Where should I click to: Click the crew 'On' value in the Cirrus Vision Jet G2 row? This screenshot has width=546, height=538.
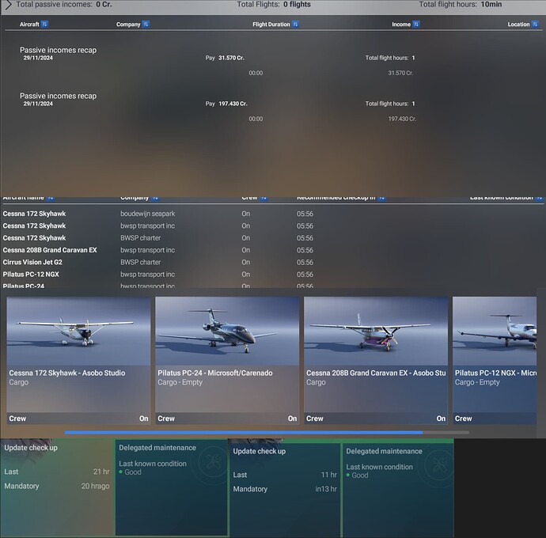click(x=246, y=262)
